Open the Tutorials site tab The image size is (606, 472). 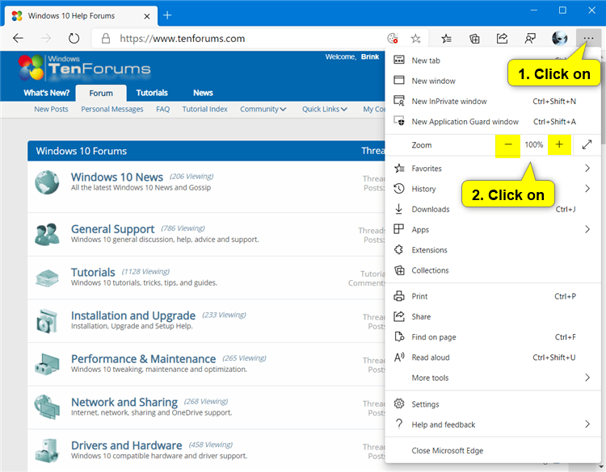tap(152, 93)
